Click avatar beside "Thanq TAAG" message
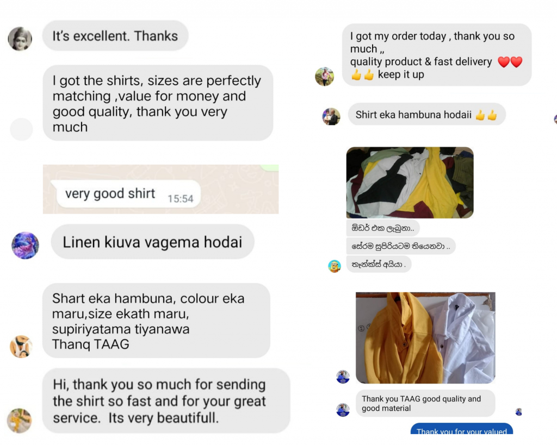557x445 pixels. pos(21,346)
